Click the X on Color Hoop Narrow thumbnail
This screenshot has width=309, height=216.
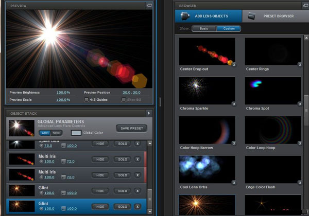pyautogui.click(x=233, y=143)
